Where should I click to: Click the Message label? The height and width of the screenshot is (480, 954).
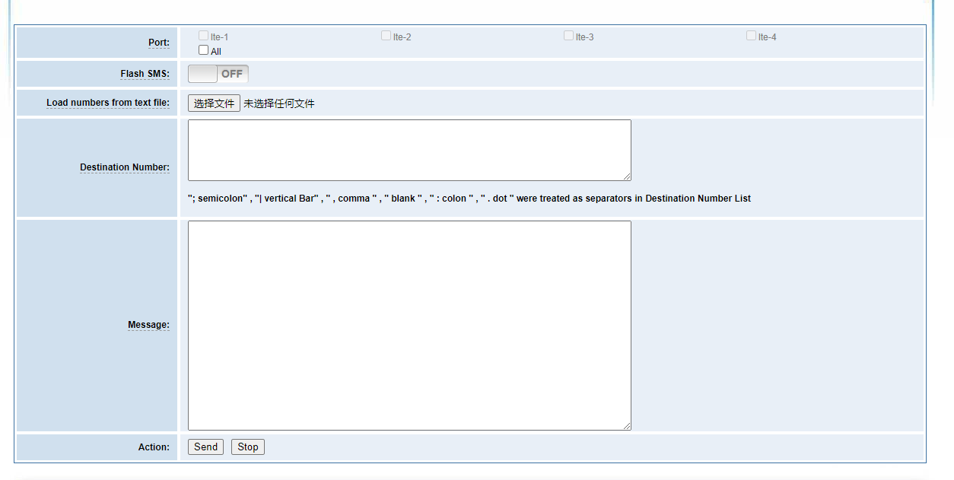click(x=148, y=325)
